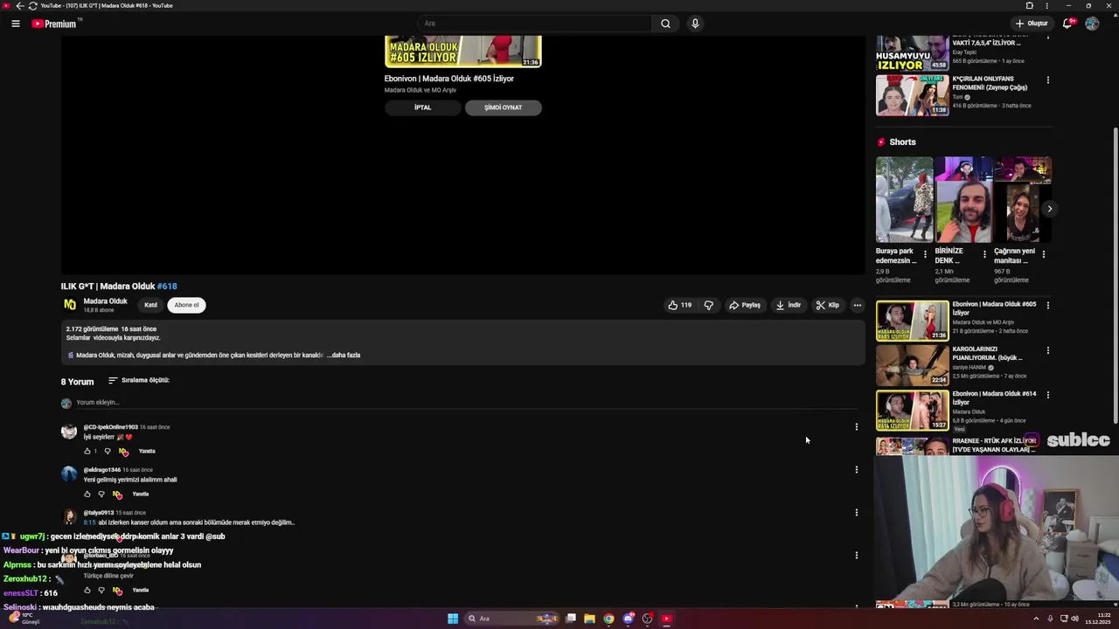The height and width of the screenshot is (629, 1119).
Task: Open the YouTube app taskbar icon
Action: (666, 619)
